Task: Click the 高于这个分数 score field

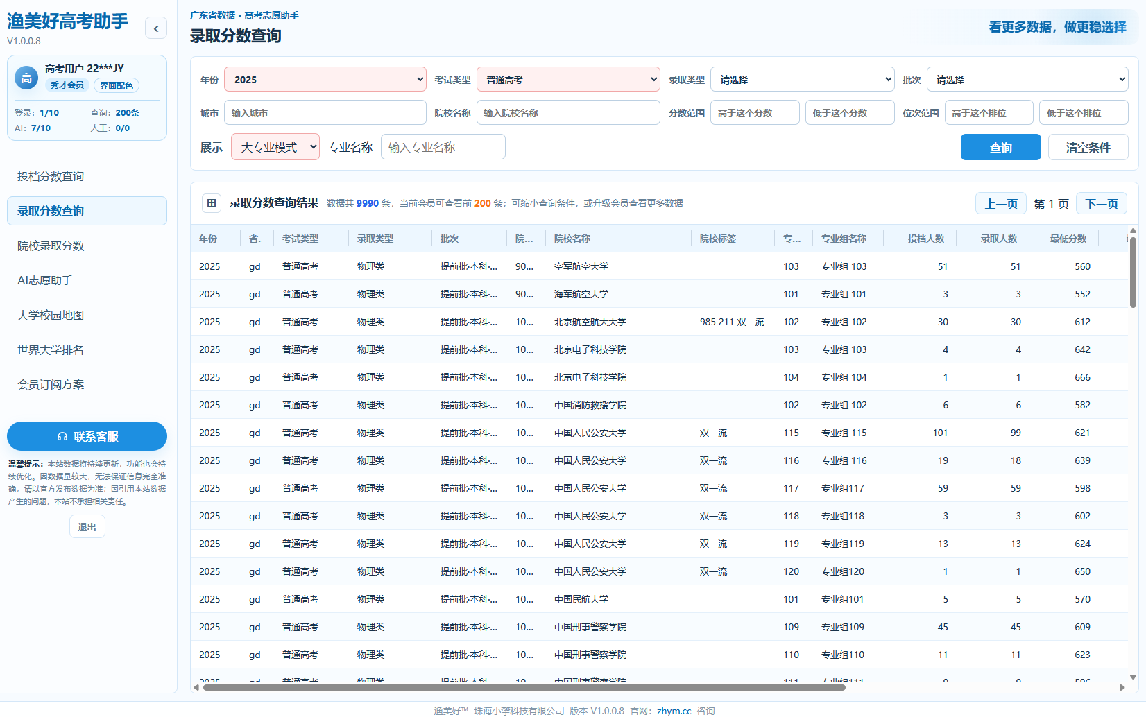Action: 755,112
